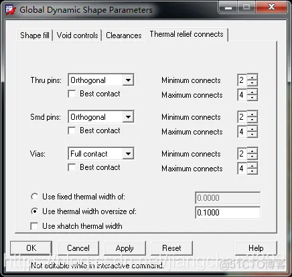The width and height of the screenshot is (292, 277).
Task: Confirm settings with the OK button
Action: pyautogui.click(x=31, y=248)
